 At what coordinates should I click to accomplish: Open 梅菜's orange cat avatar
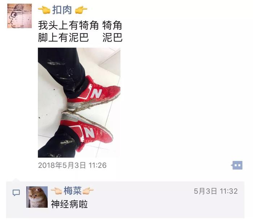pyautogui.click(x=37, y=197)
